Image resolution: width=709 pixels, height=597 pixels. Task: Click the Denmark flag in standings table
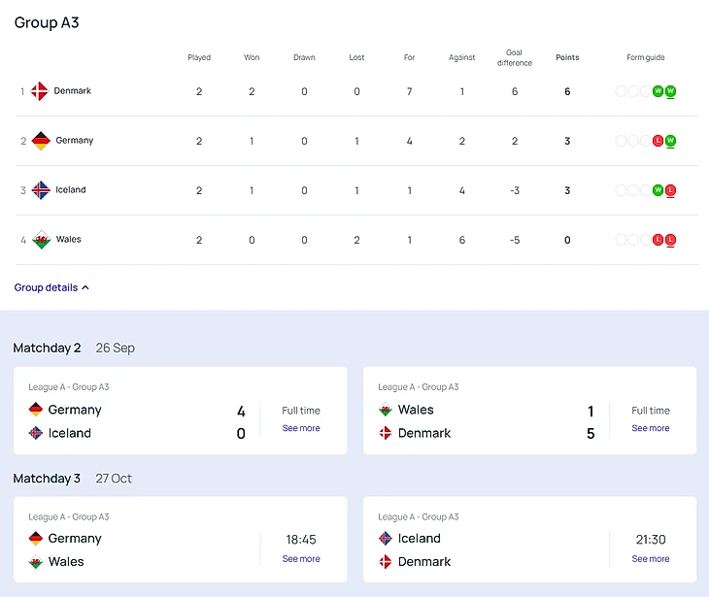point(40,91)
